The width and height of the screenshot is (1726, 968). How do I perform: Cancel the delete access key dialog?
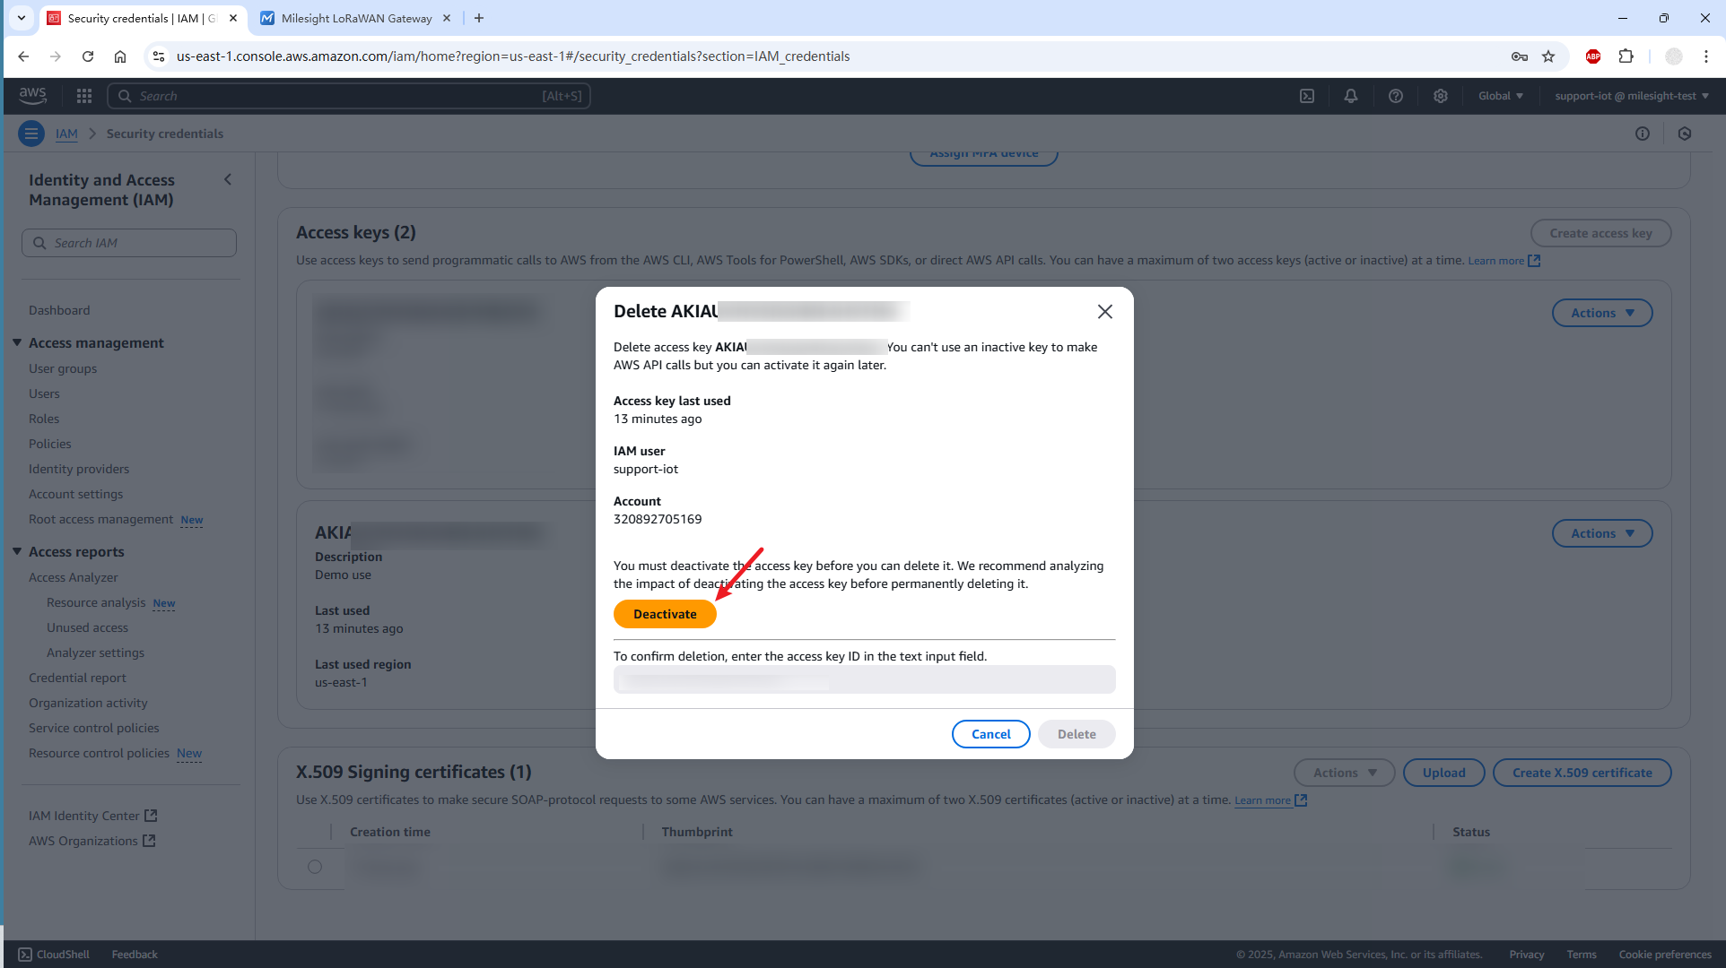pyautogui.click(x=990, y=734)
